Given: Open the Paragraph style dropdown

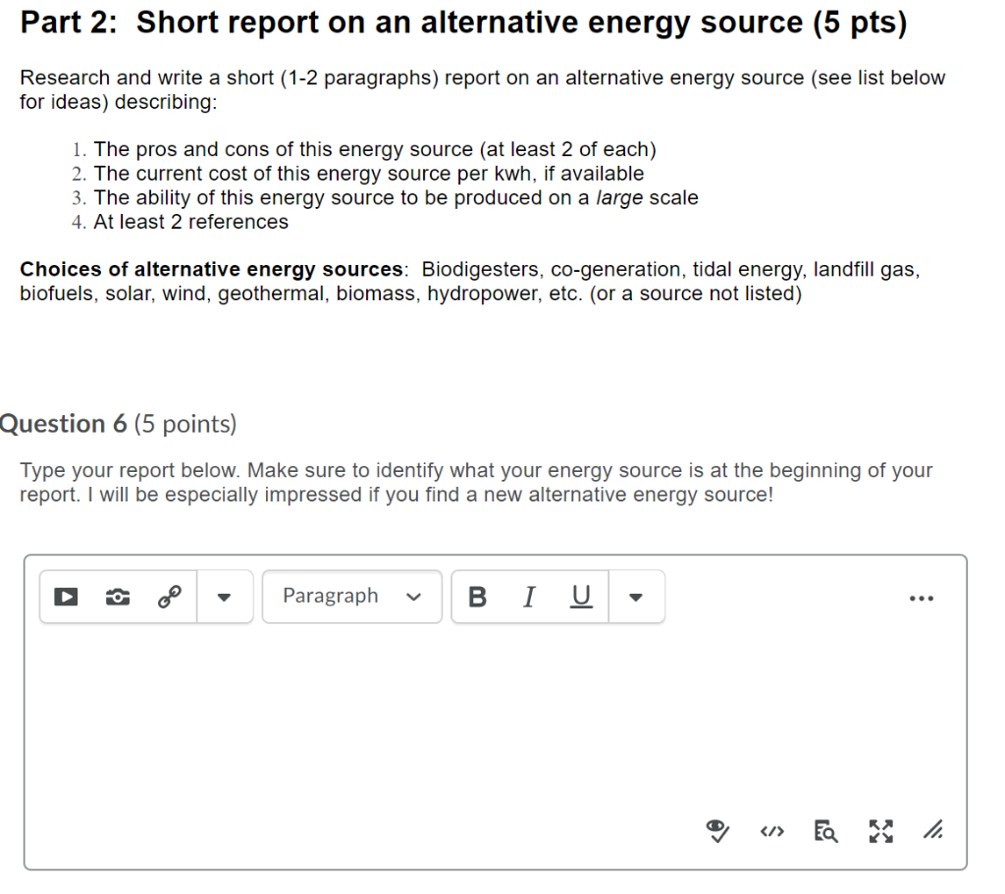Looking at the screenshot, I should (351, 596).
